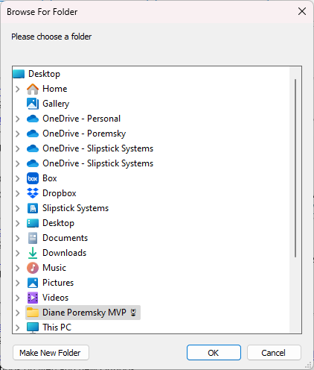The image size is (314, 370).
Task: Expand the Documents folder chevron
Action: (17, 238)
